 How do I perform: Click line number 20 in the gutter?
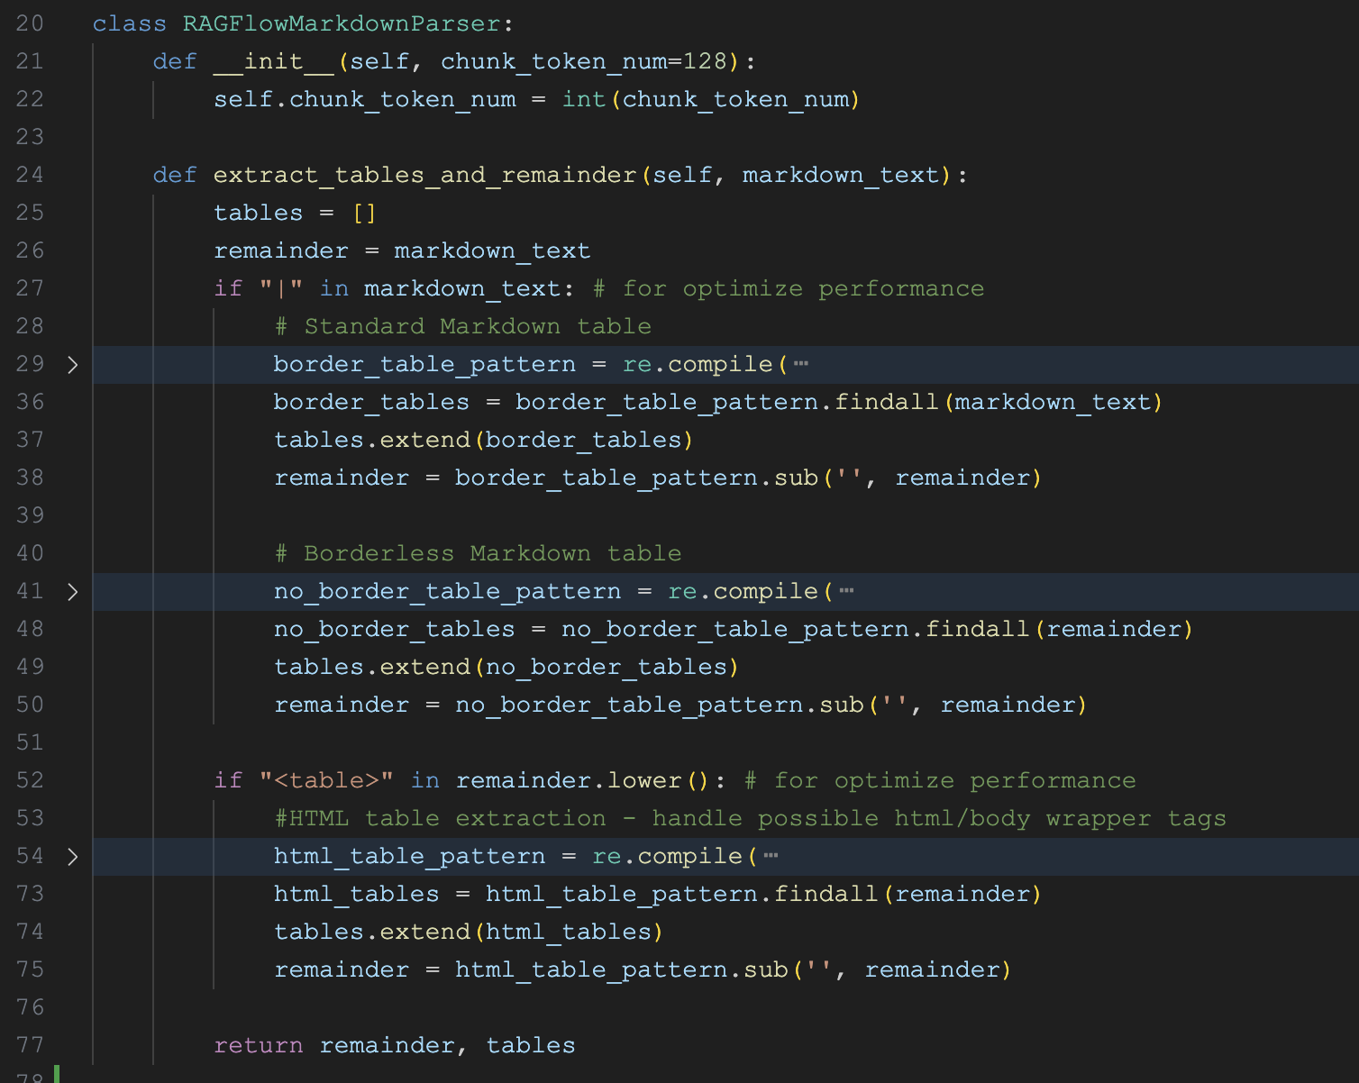pyautogui.click(x=30, y=23)
